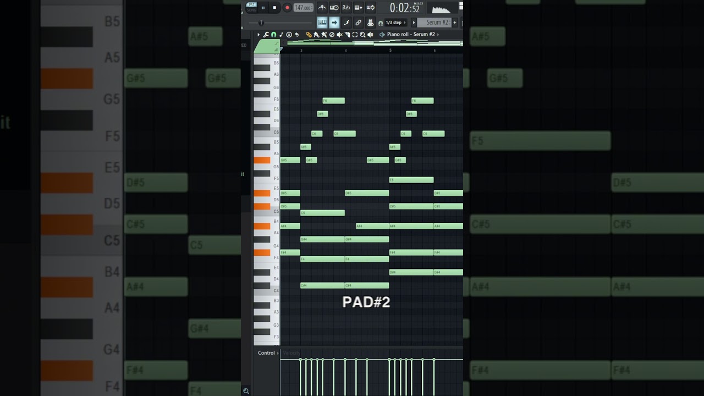Viewport: 704px width, 396px height.
Task: Stop playback with the stop button
Action: coord(274,8)
